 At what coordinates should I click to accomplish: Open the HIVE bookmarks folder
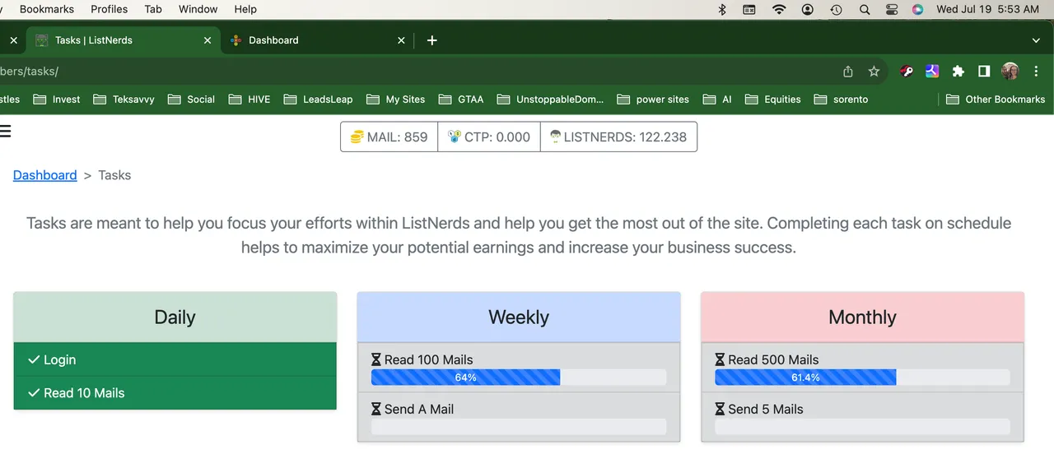(x=249, y=100)
